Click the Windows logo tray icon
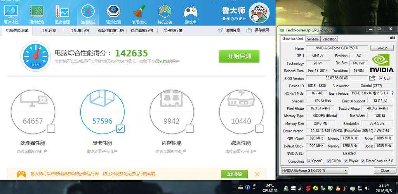 click(x=294, y=188)
